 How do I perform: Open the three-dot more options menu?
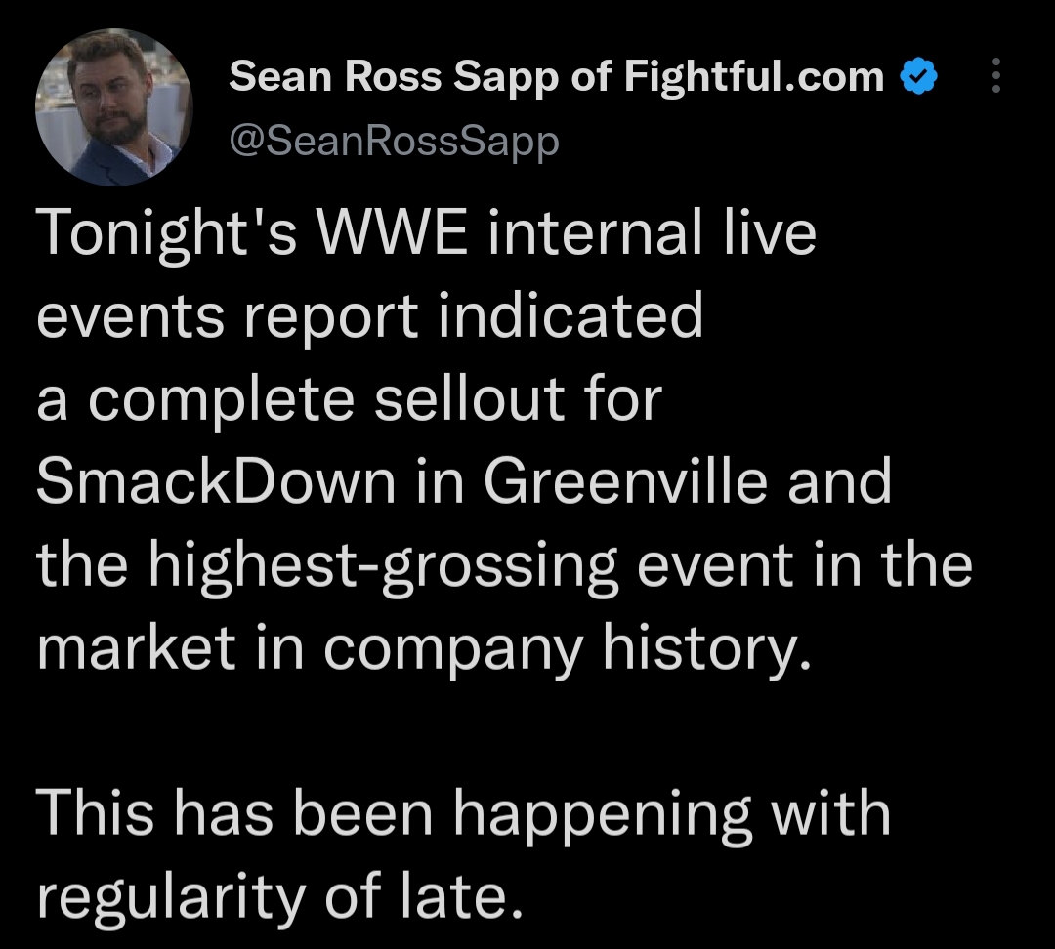point(995,76)
